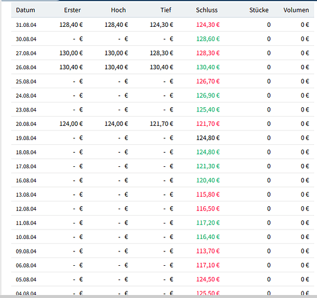Select the 128,60 € closing value for 30.08.04
Viewport: 317px width, 298px height.
[x=208, y=39]
